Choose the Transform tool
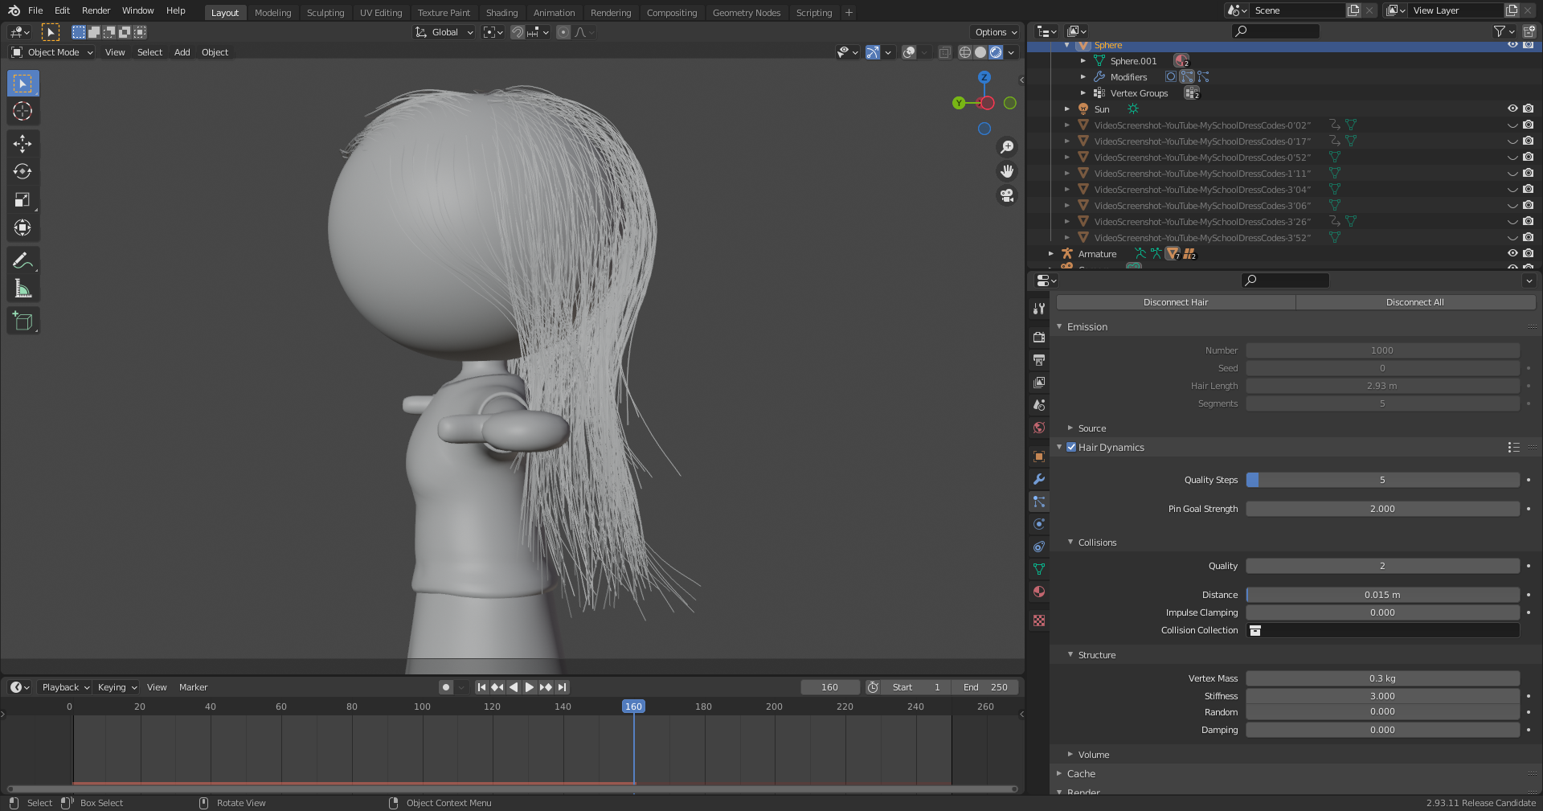The height and width of the screenshot is (811, 1543). click(x=23, y=228)
